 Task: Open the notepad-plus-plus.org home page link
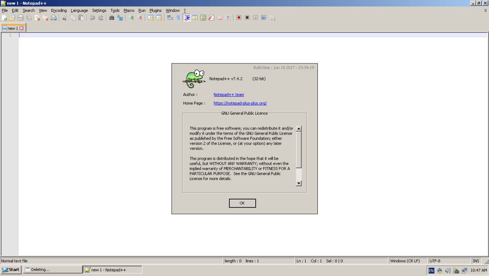coord(240,103)
